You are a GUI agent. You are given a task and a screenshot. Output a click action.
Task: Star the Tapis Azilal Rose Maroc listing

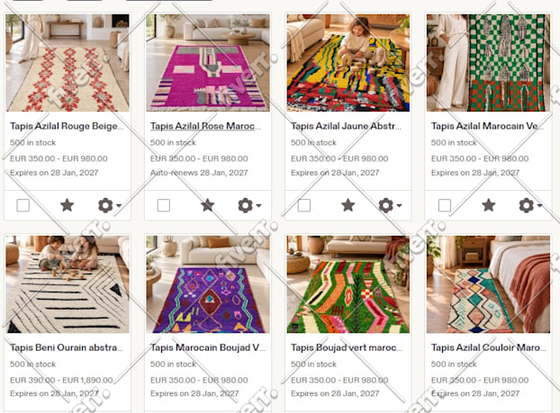click(x=207, y=205)
